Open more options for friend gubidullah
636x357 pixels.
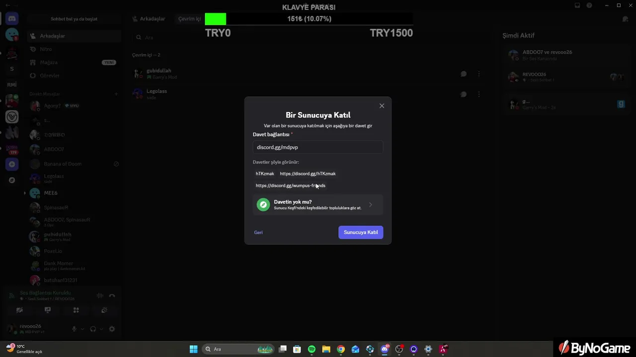[x=479, y=74]
